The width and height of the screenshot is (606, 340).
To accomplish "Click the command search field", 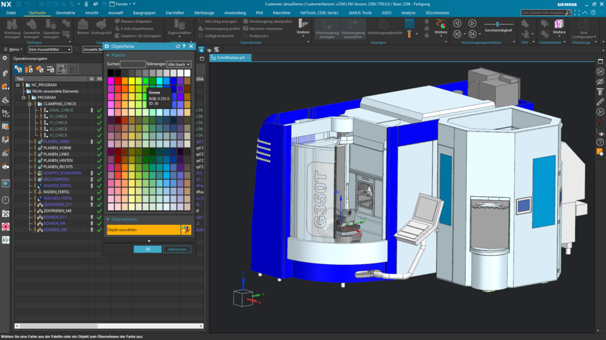I will pyautogui.click(x=546, y=13).
